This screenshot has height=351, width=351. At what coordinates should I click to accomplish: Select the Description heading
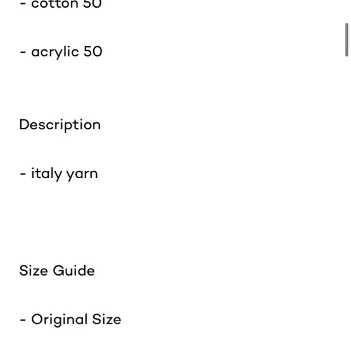click(60, 125)
